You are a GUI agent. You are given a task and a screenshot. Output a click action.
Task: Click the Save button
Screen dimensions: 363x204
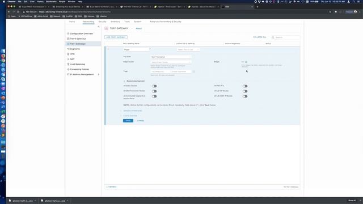tap(128, 121)
